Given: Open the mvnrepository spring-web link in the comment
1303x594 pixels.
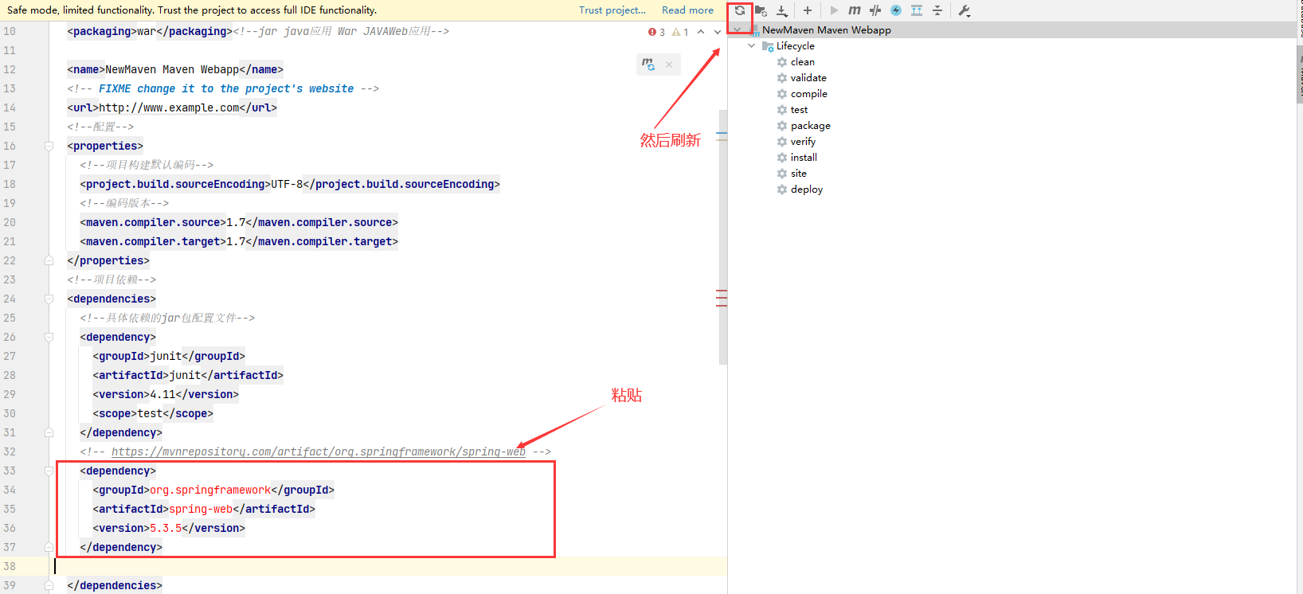Looking at the screenshot, I should (x=319, y=451).
